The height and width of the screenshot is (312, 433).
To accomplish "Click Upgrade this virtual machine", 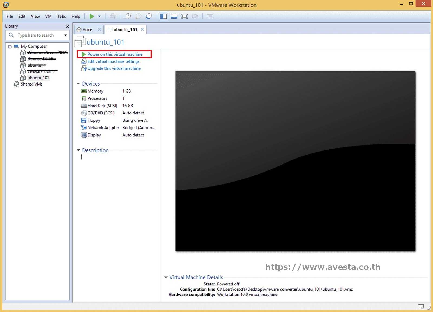I will tap(114, 68).
